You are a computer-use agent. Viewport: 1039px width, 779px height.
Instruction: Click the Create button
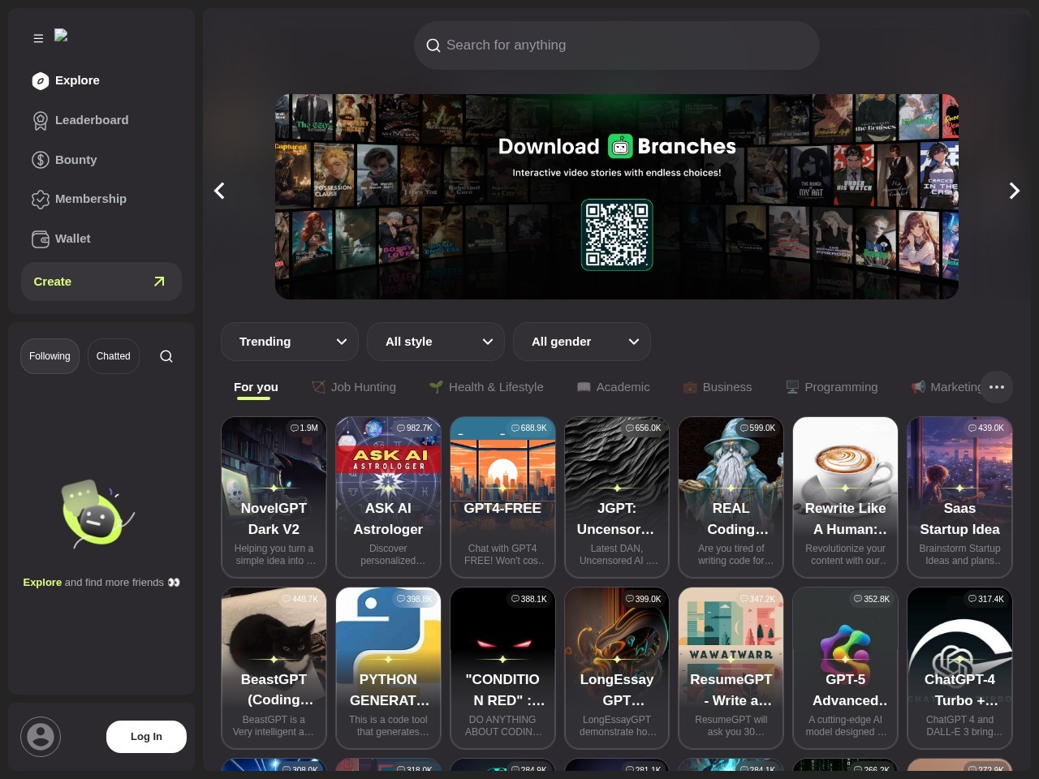click(x=101, y=282)
